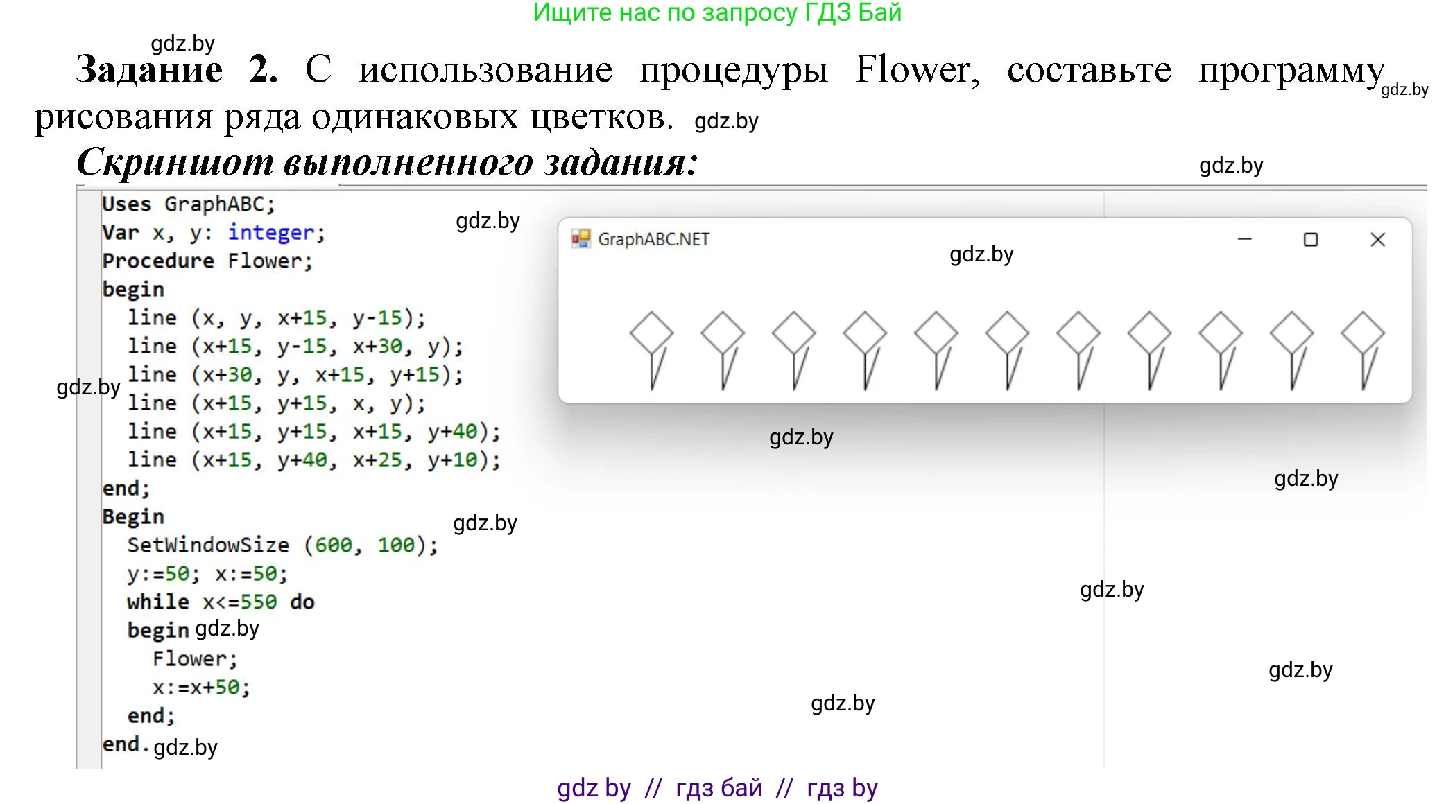Viewport: 1437px width, 804px height.
Task: Maximize the GraphABC.NET window
Action: 1311,239
